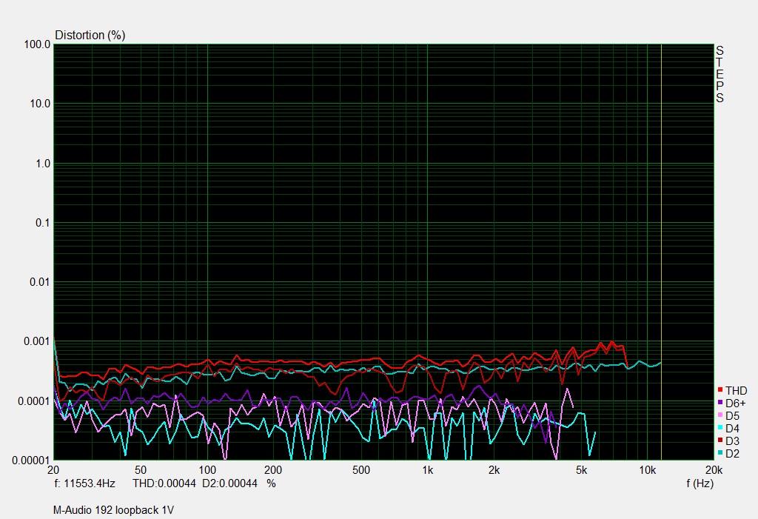The image size is (758, 519).
Task: Click the 1.0 y-axis tick label
Action: tap(43, 164)
